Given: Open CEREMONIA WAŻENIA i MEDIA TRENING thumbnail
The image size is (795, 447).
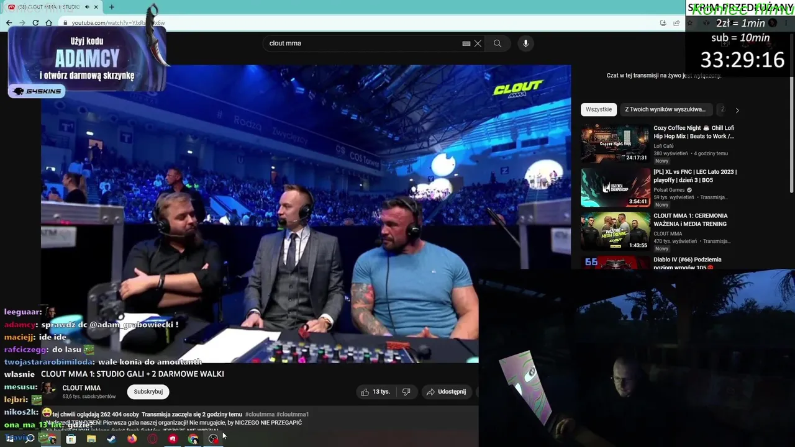Looking at the screenshot, I should coord(616,231).
